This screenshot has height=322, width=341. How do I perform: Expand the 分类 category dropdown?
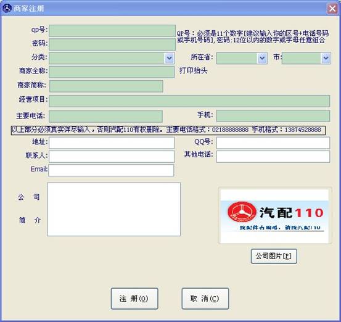(x=169, y=58)
